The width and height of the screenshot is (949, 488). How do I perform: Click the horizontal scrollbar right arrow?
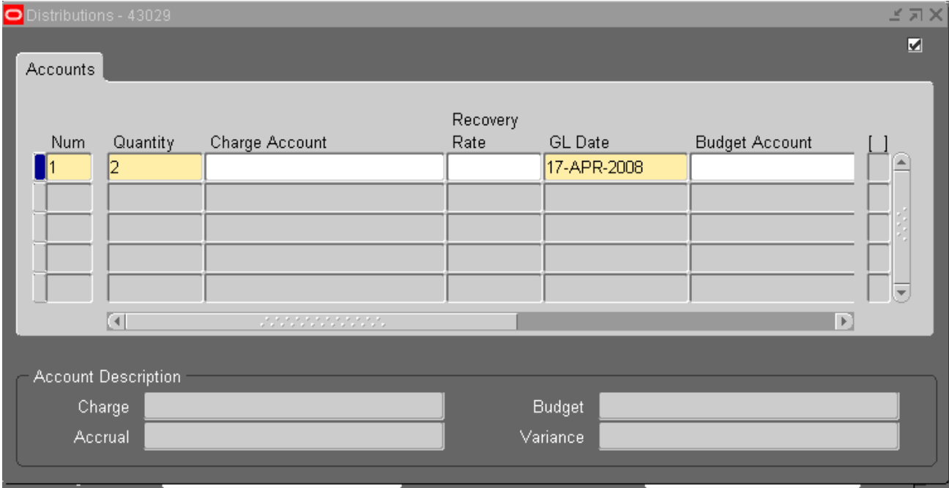pyautogui.click(x=845, y=321)
